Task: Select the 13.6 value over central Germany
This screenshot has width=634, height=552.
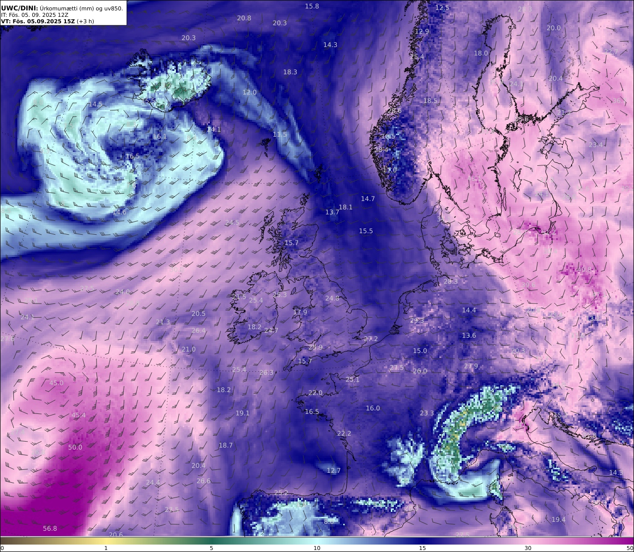Action: coord(469,336)
